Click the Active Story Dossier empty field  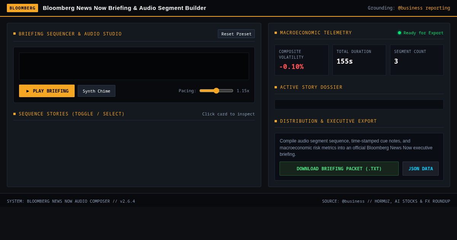[359, 104]
